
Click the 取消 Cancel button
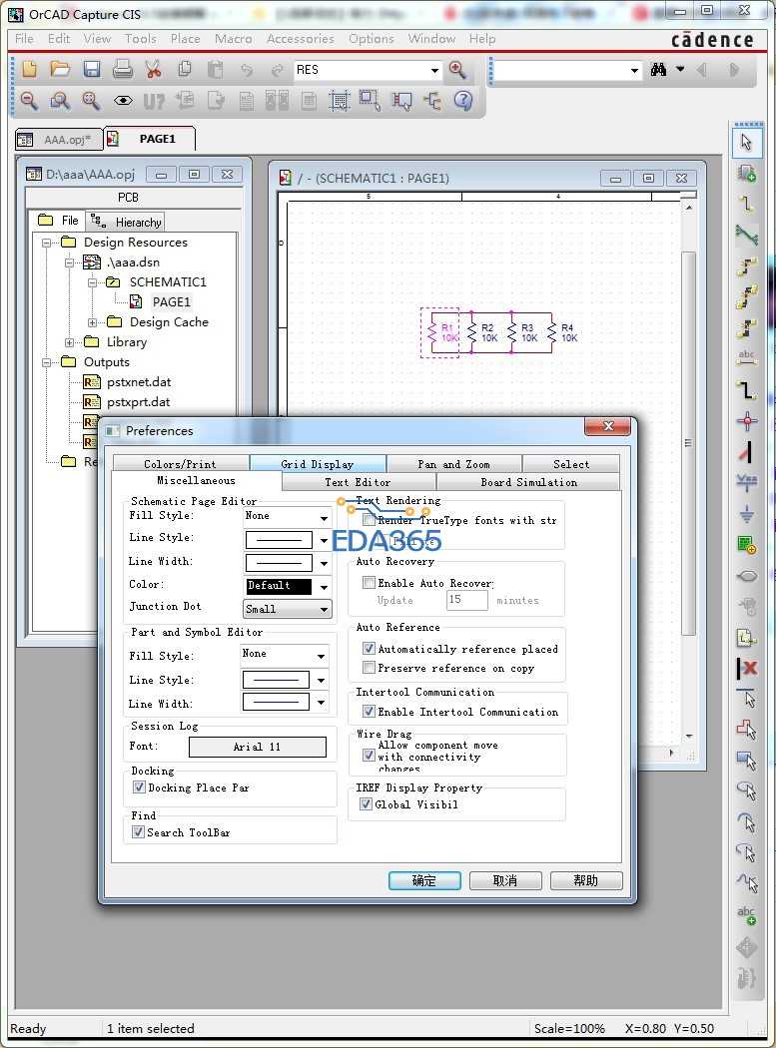(505, 880)
